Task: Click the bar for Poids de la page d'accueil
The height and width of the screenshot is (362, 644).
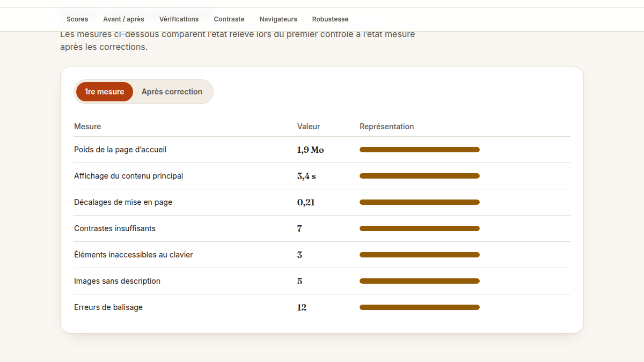Action: [420, 150]
